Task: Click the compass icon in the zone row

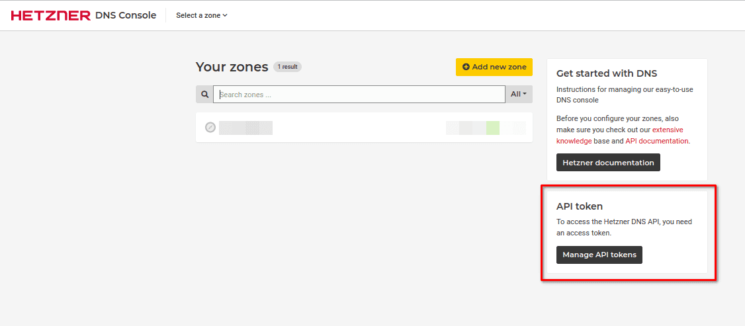Action: click(x=210, y=127)
